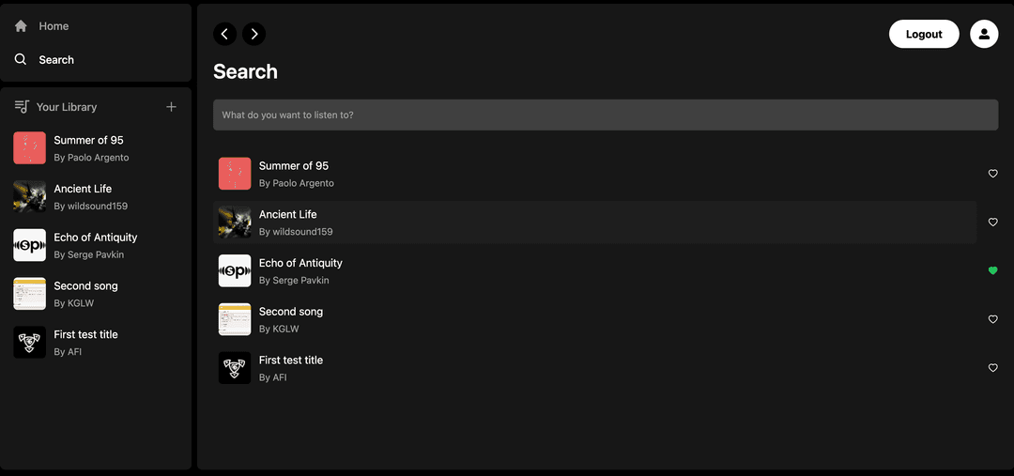This screenshot has height=476, width=1014.
Task: Play Ancient Life from the library sidebar
Action: coord(97,196)
